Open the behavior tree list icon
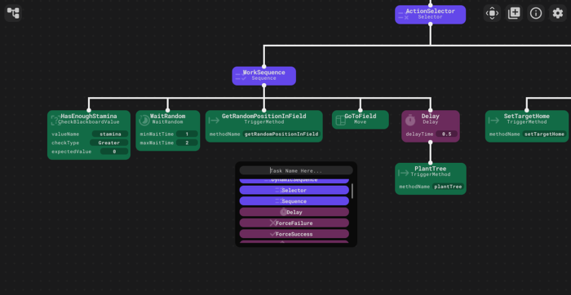Image resolution: width=571 pixels, height=295 pixels. (x=13, y=14)
